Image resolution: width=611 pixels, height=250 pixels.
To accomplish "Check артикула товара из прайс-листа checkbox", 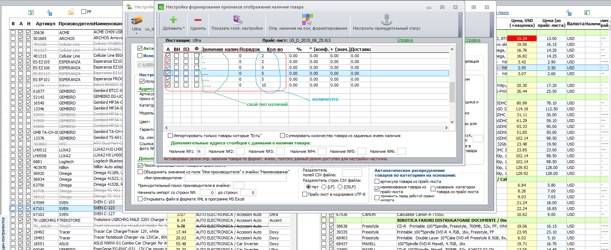I will coord(377,181).
